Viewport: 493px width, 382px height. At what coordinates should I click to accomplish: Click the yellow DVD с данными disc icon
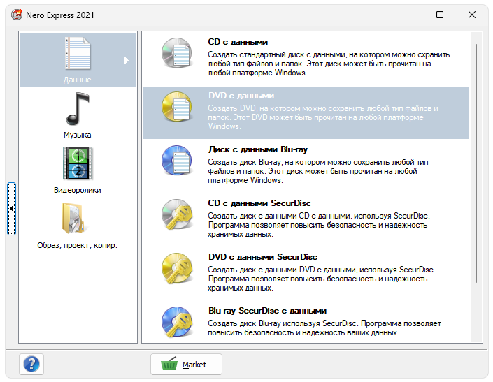coord(177,107)
